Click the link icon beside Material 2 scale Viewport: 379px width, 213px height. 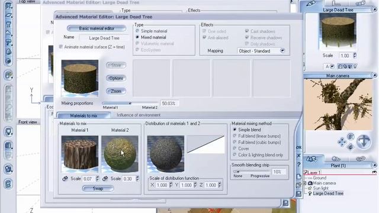[105, 179]
